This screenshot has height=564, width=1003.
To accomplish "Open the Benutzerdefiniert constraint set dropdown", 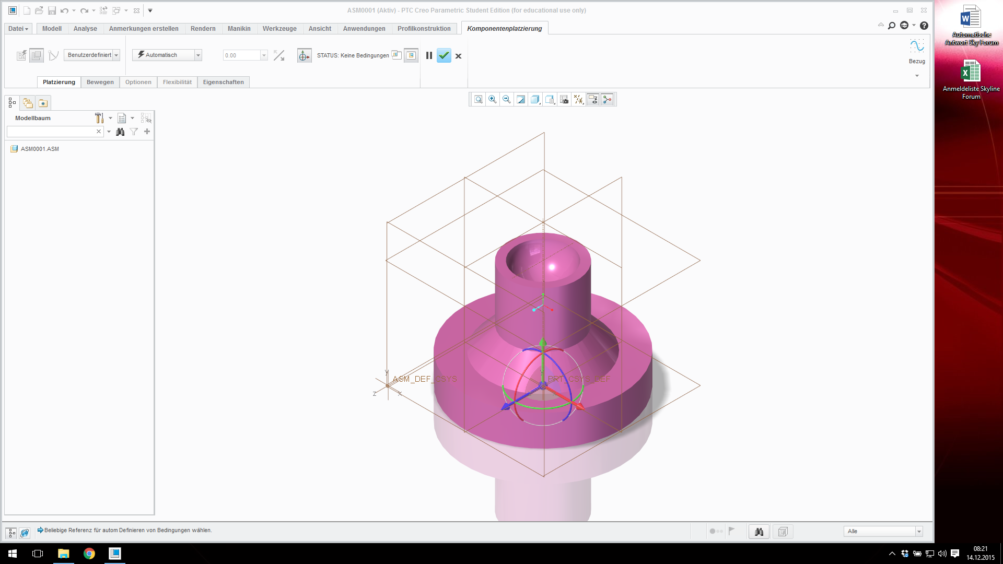I will pos(115,55).
